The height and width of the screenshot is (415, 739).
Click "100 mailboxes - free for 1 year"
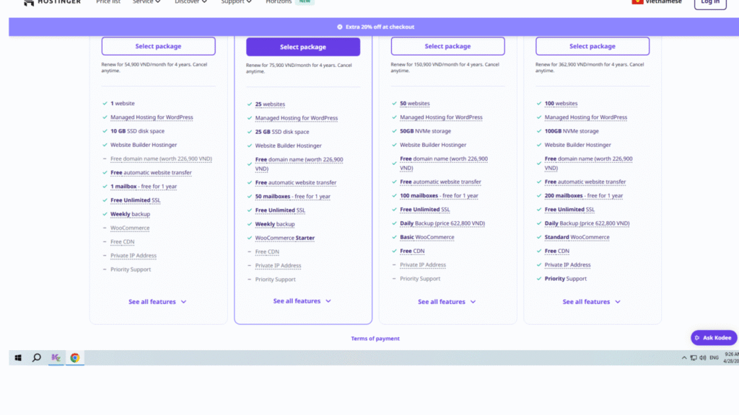pyautogui.click(x=439, y=196)
